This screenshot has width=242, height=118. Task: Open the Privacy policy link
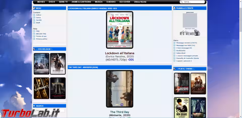point(42,39)
